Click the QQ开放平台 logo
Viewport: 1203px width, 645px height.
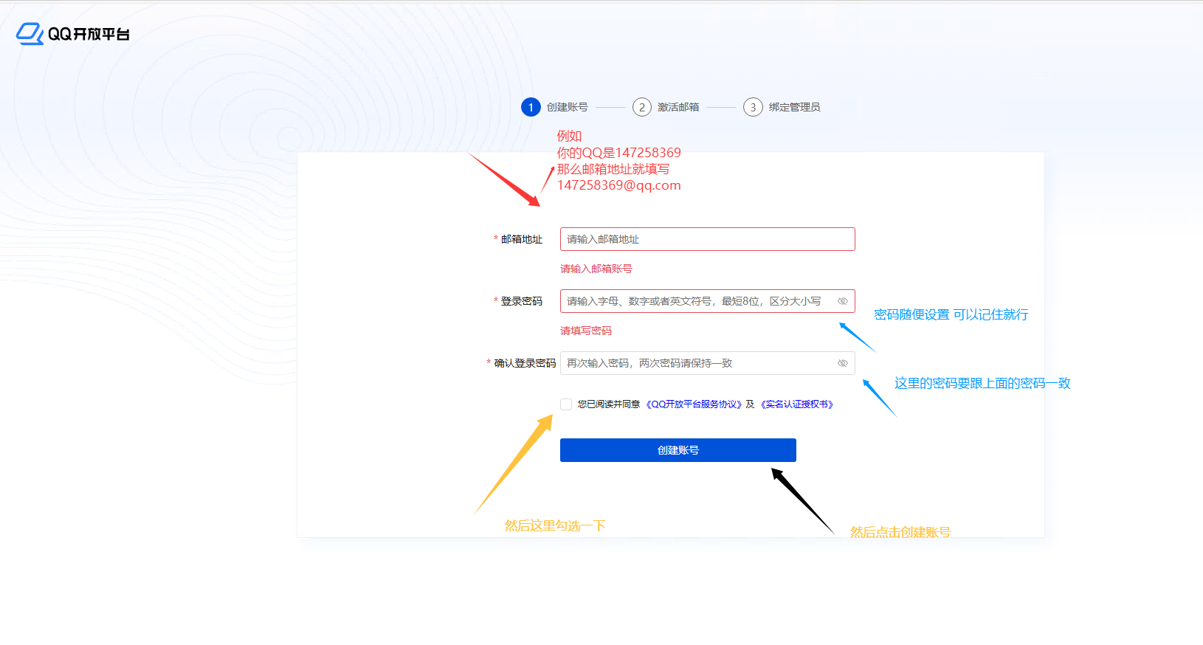click(x=73, y=34)
